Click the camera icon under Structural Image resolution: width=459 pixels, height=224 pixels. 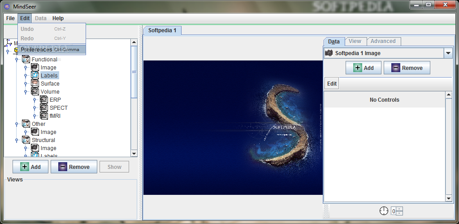pyautogui.click(x=35, y=148)
